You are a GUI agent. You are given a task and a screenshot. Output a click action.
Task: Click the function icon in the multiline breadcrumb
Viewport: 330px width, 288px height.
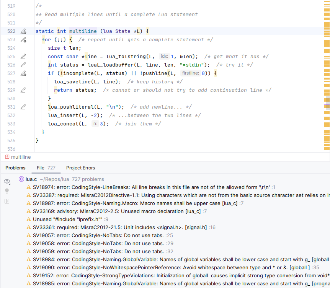pos(7,157)
